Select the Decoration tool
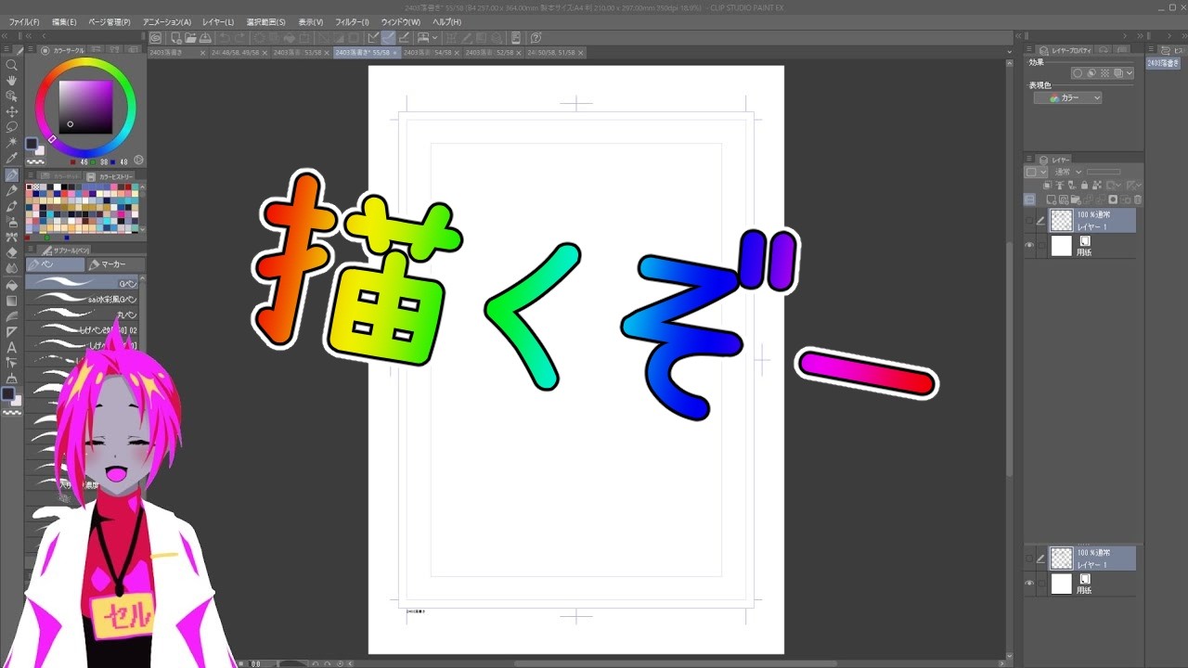This screenshot has width=1188, height=668. coord(12,238)
